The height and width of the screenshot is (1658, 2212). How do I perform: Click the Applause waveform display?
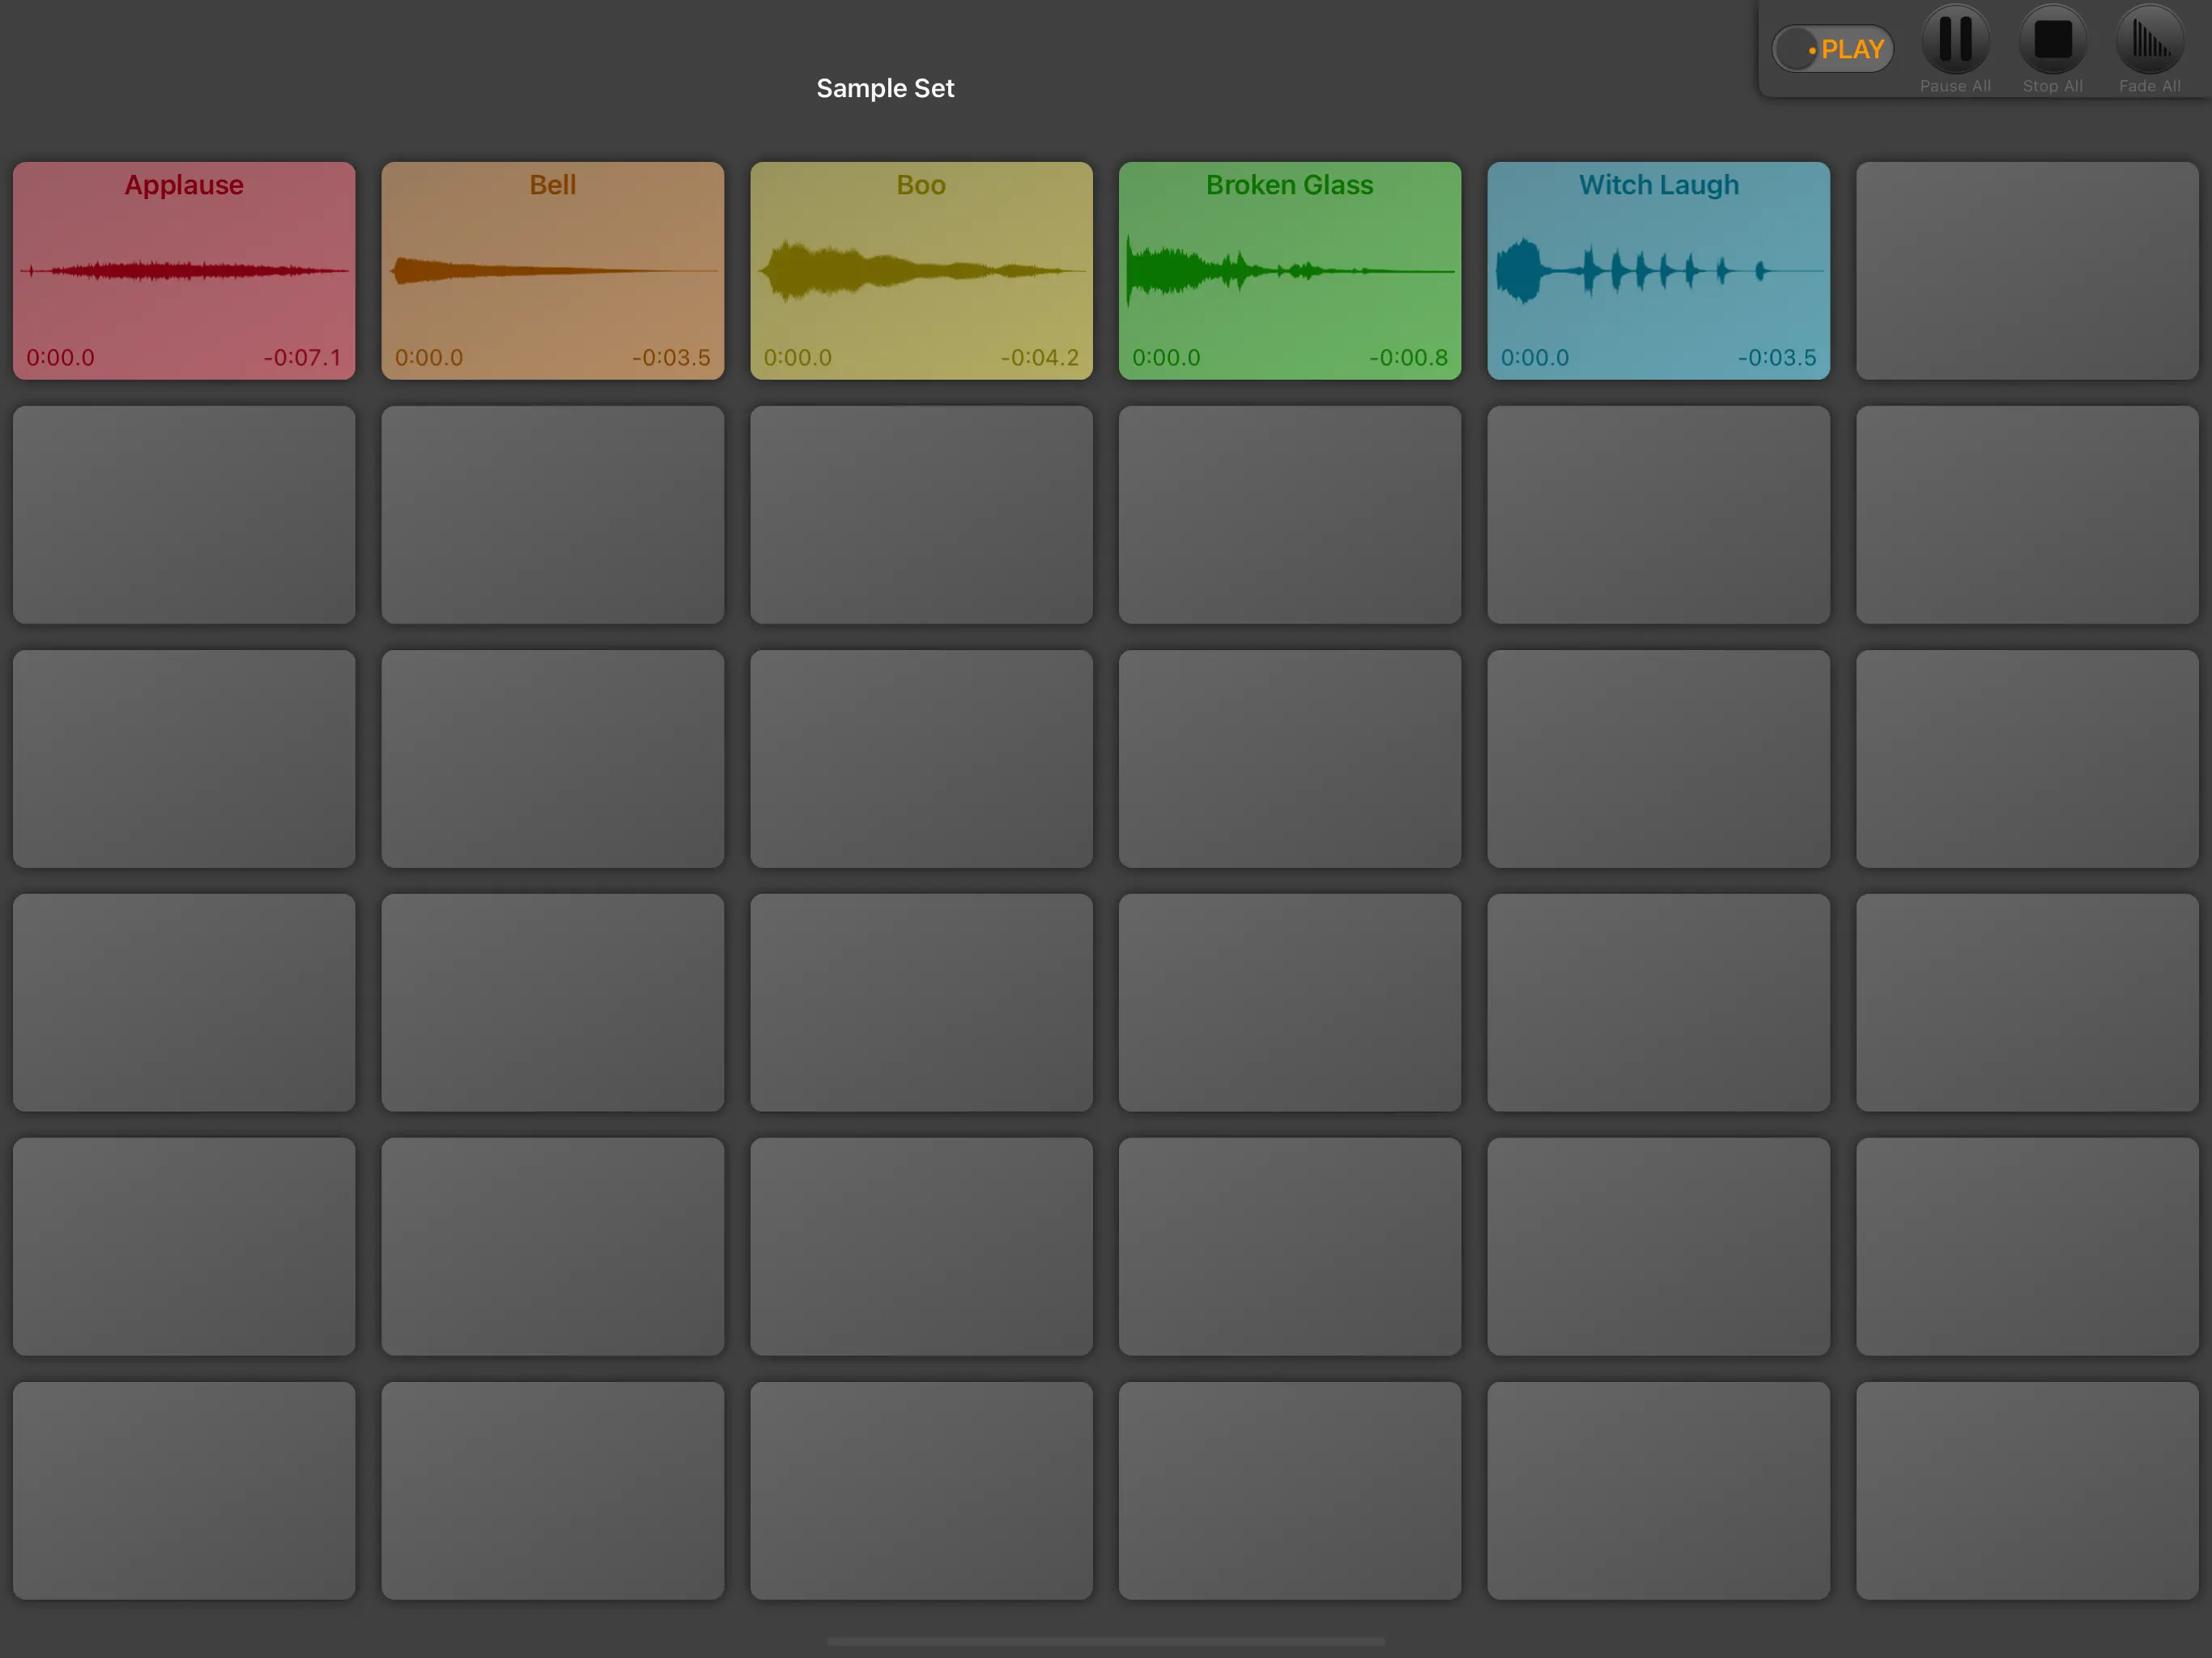pyautogui.click(x=184, y=270)
